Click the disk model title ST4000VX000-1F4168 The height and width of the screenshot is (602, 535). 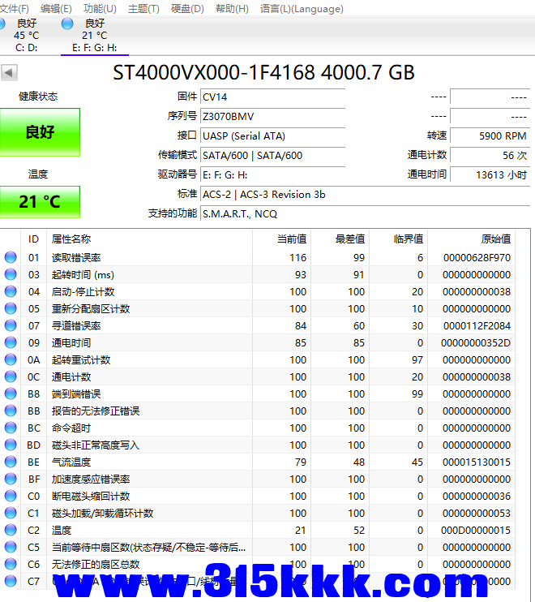click(214, 72)
